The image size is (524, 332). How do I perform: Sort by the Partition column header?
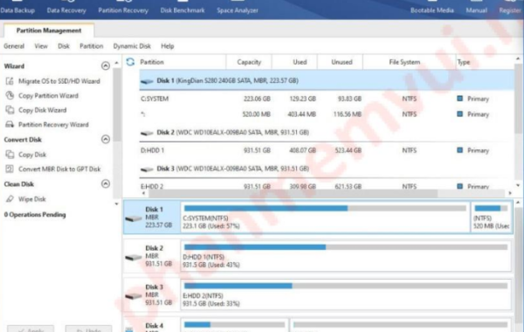click(152, 62)
